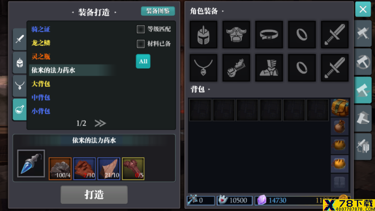Enable the 等级匹配 checkbox
This screenshot has width=375, height=211.
click(141, 29)
